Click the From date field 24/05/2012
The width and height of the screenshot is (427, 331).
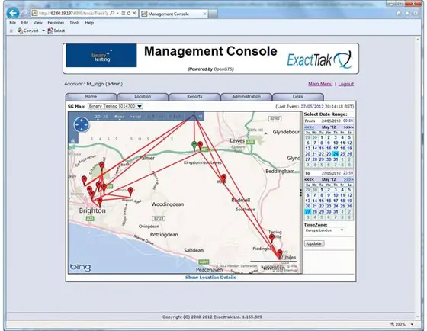331,121
